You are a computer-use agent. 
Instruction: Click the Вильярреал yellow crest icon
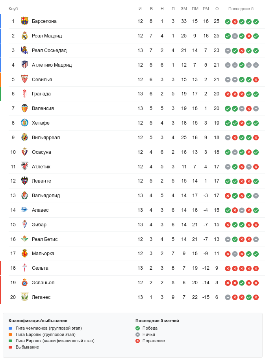point(24,138)
